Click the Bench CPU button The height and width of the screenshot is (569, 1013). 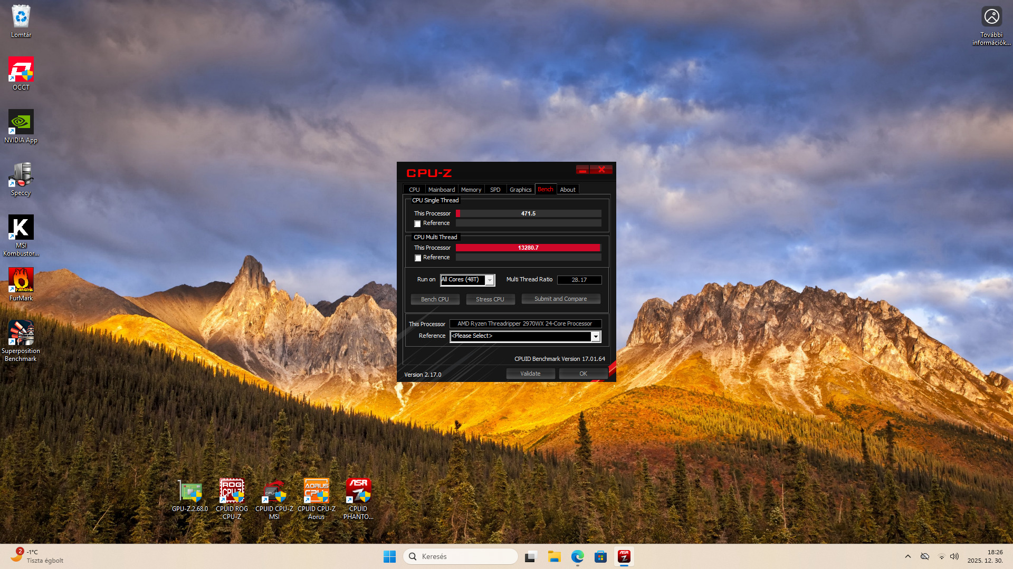coord(435,299)
